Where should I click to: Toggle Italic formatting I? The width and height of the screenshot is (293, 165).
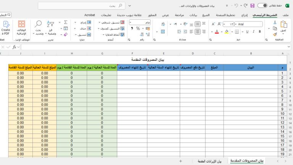click(x=253, y=32)
